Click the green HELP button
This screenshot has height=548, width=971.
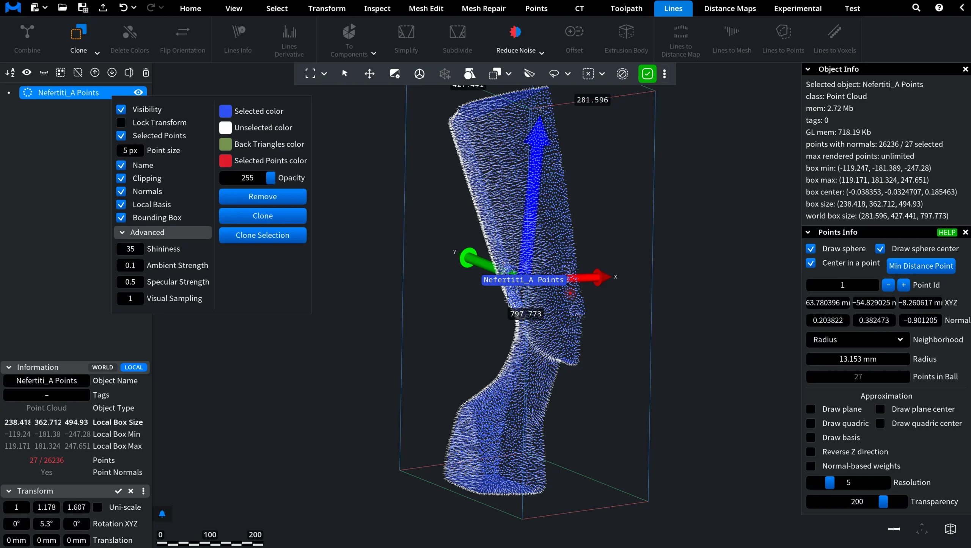pyautogui.click(x=947, y=232)
